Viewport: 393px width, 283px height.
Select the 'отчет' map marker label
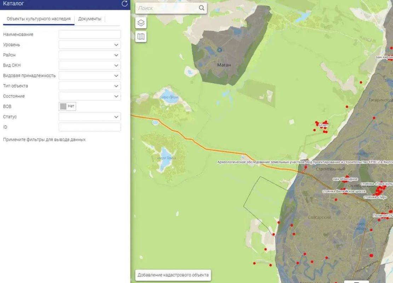pyautogui.click(x=323, y=125)
